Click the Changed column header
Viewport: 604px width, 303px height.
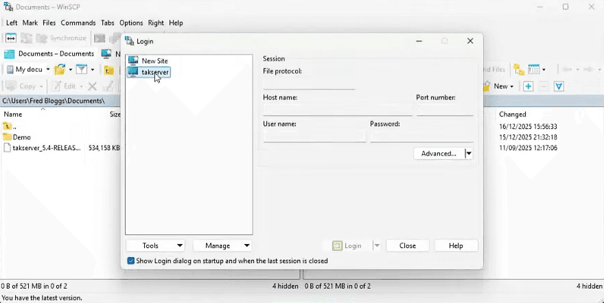[x=512, y=114]
